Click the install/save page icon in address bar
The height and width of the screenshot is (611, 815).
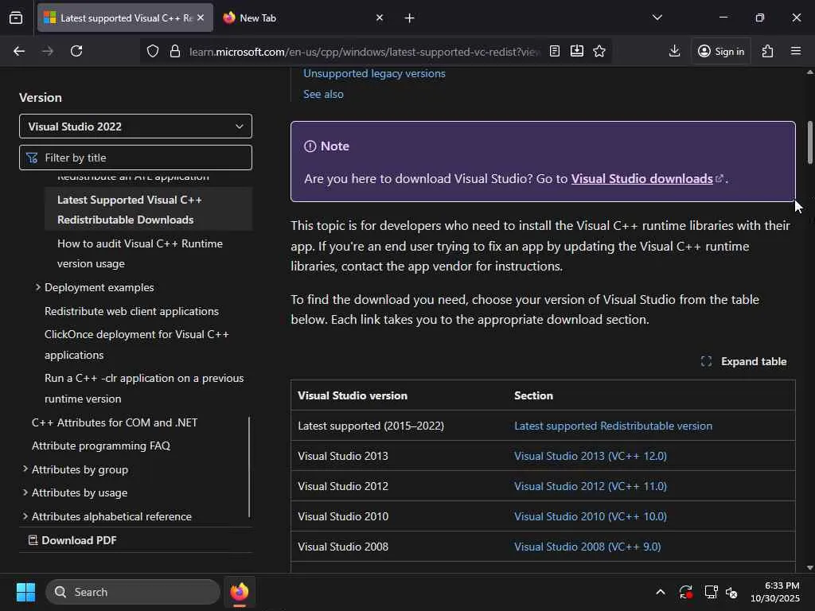(577, 51)
